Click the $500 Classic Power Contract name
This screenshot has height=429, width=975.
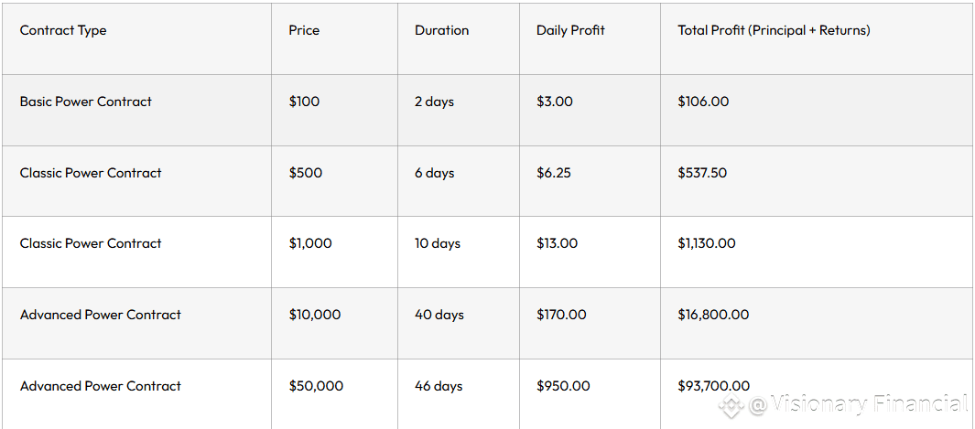point(91,173)
